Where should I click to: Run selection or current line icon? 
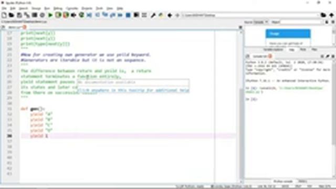(73, 15)
